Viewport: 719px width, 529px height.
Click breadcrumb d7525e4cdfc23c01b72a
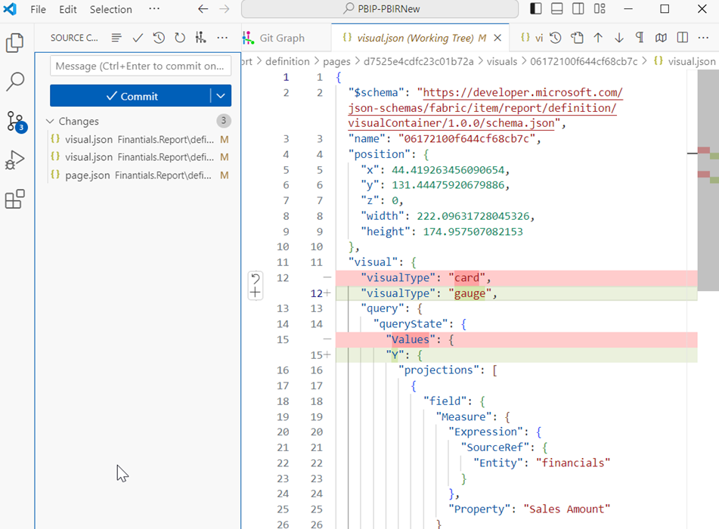[x=418, y=61]
